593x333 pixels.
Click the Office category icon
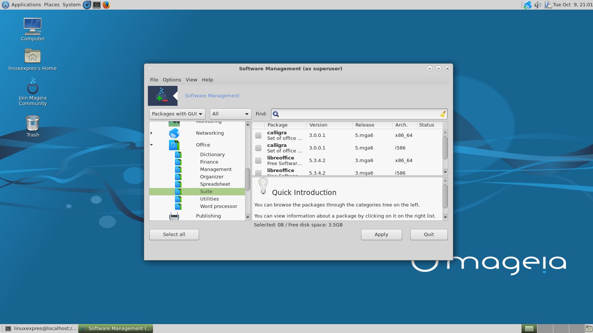pyautogui.click(x=174, y=145)
